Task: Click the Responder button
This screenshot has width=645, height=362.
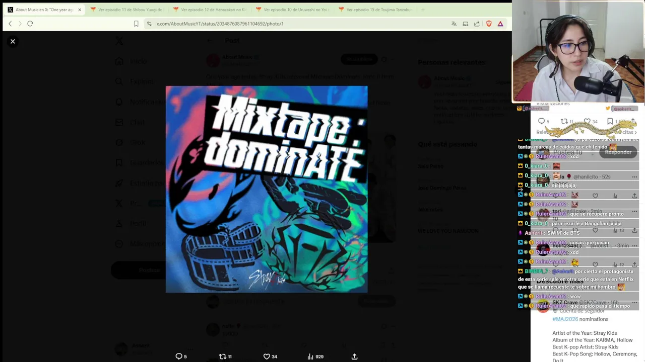Action: click(x=618, y=152)
